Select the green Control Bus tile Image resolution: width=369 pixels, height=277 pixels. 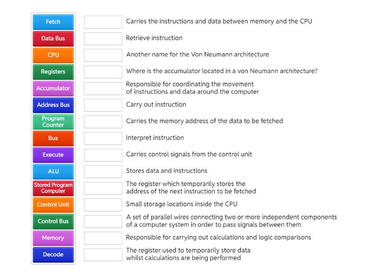pyautogui.click(x=53, y=222)
